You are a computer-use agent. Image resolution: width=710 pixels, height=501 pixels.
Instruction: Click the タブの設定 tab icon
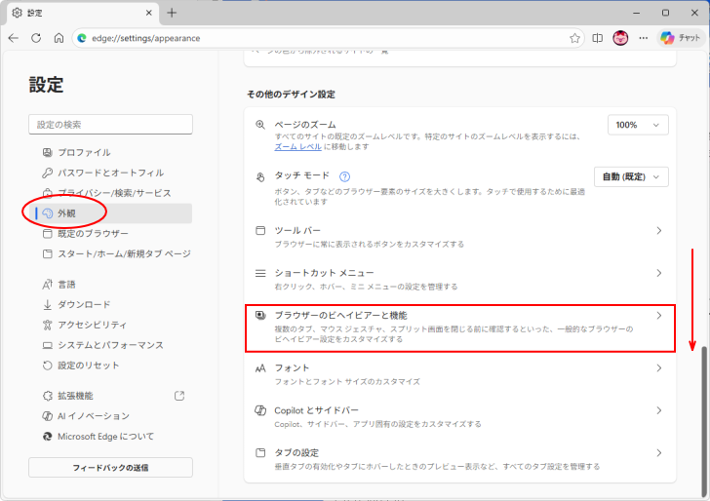point(260,453)
